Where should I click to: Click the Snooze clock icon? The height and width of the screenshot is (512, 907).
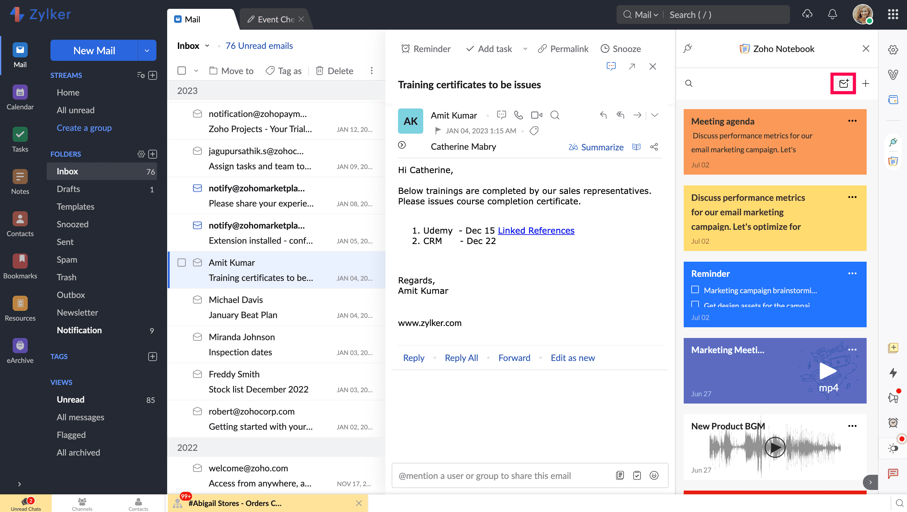click(x=605, y=49)
